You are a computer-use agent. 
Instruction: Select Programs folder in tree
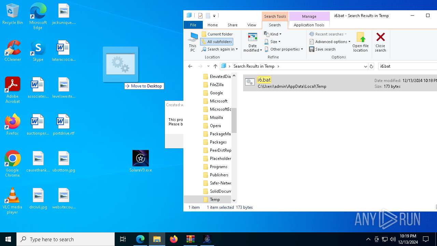[218, 167]
